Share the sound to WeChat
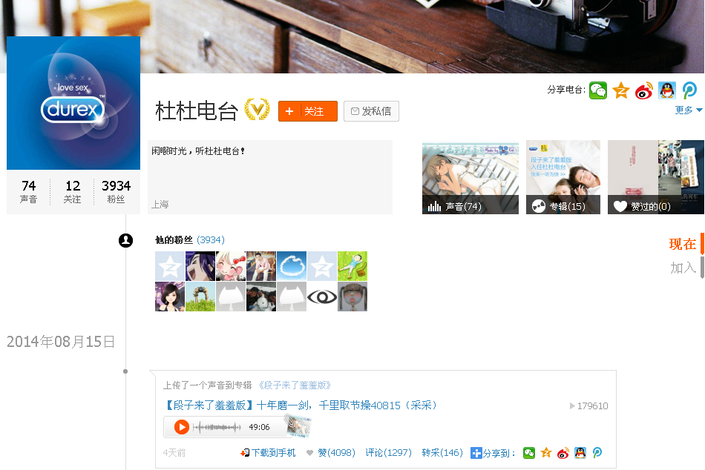 click(529, 453)
